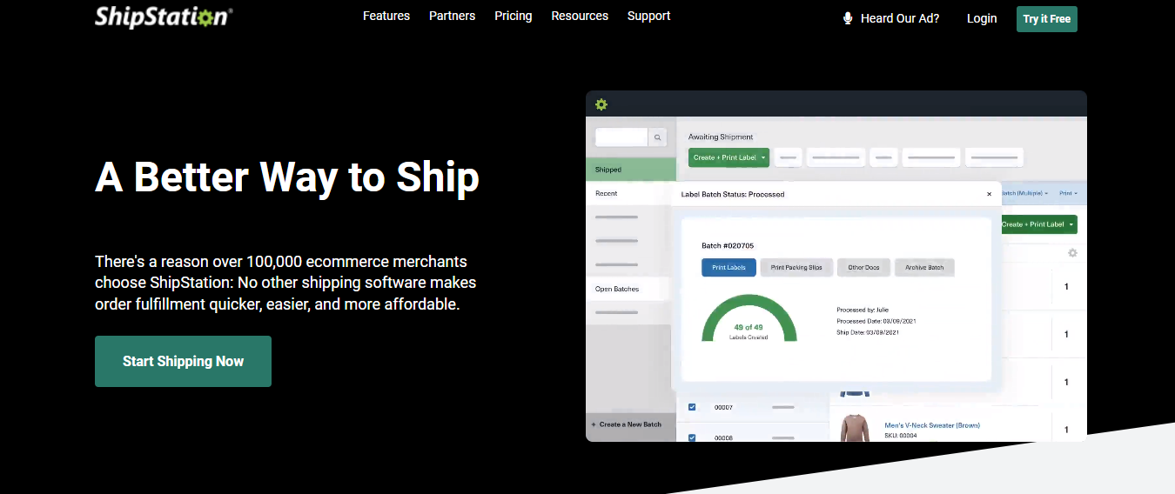Open dropdown arrow on top Create + Print Label
Viewport: 1175px width, 494px height.
[763, 157]
